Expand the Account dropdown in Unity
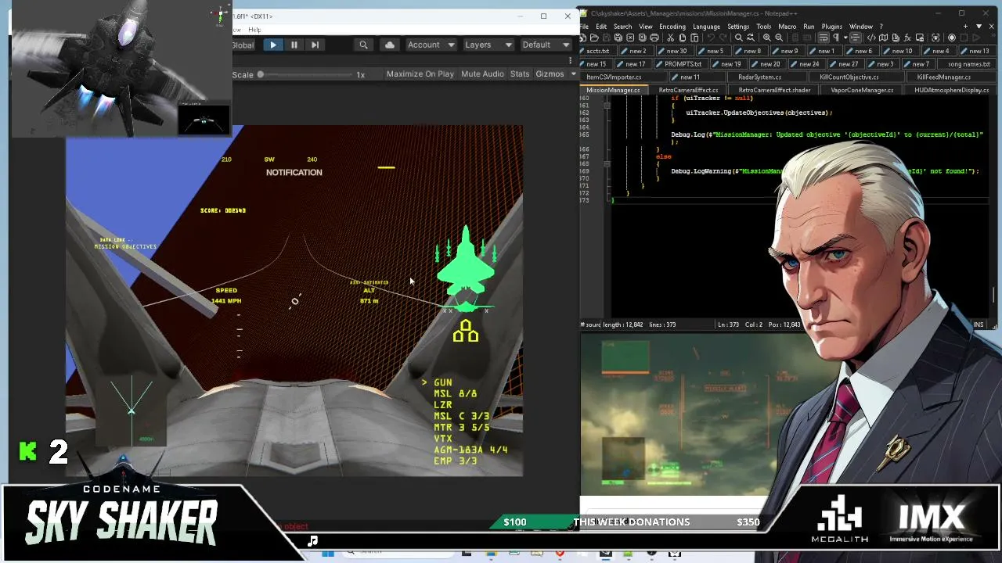This screenshot has width=1002, height=563. click(431, 45)
